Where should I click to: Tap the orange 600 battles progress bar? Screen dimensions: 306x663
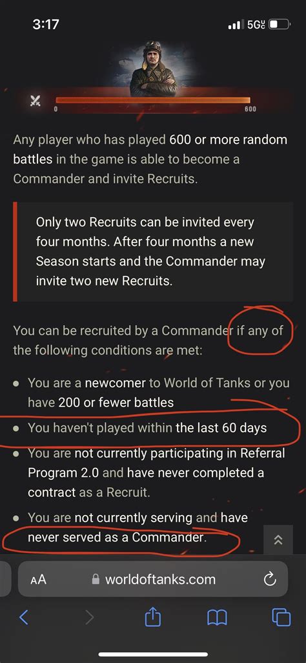[x=153, y=100]
